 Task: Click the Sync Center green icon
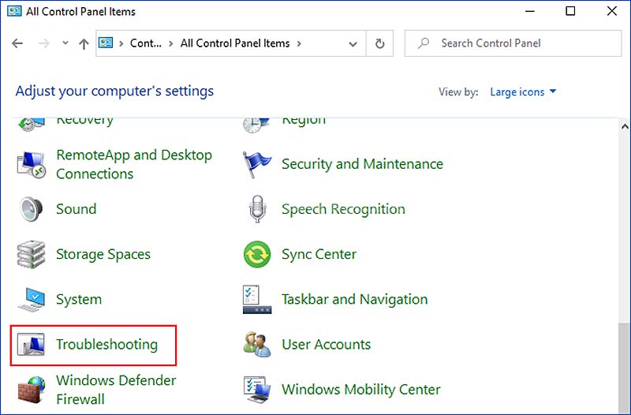[x=257, y=254]
